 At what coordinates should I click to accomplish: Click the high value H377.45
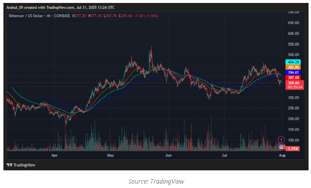point(95,16)
